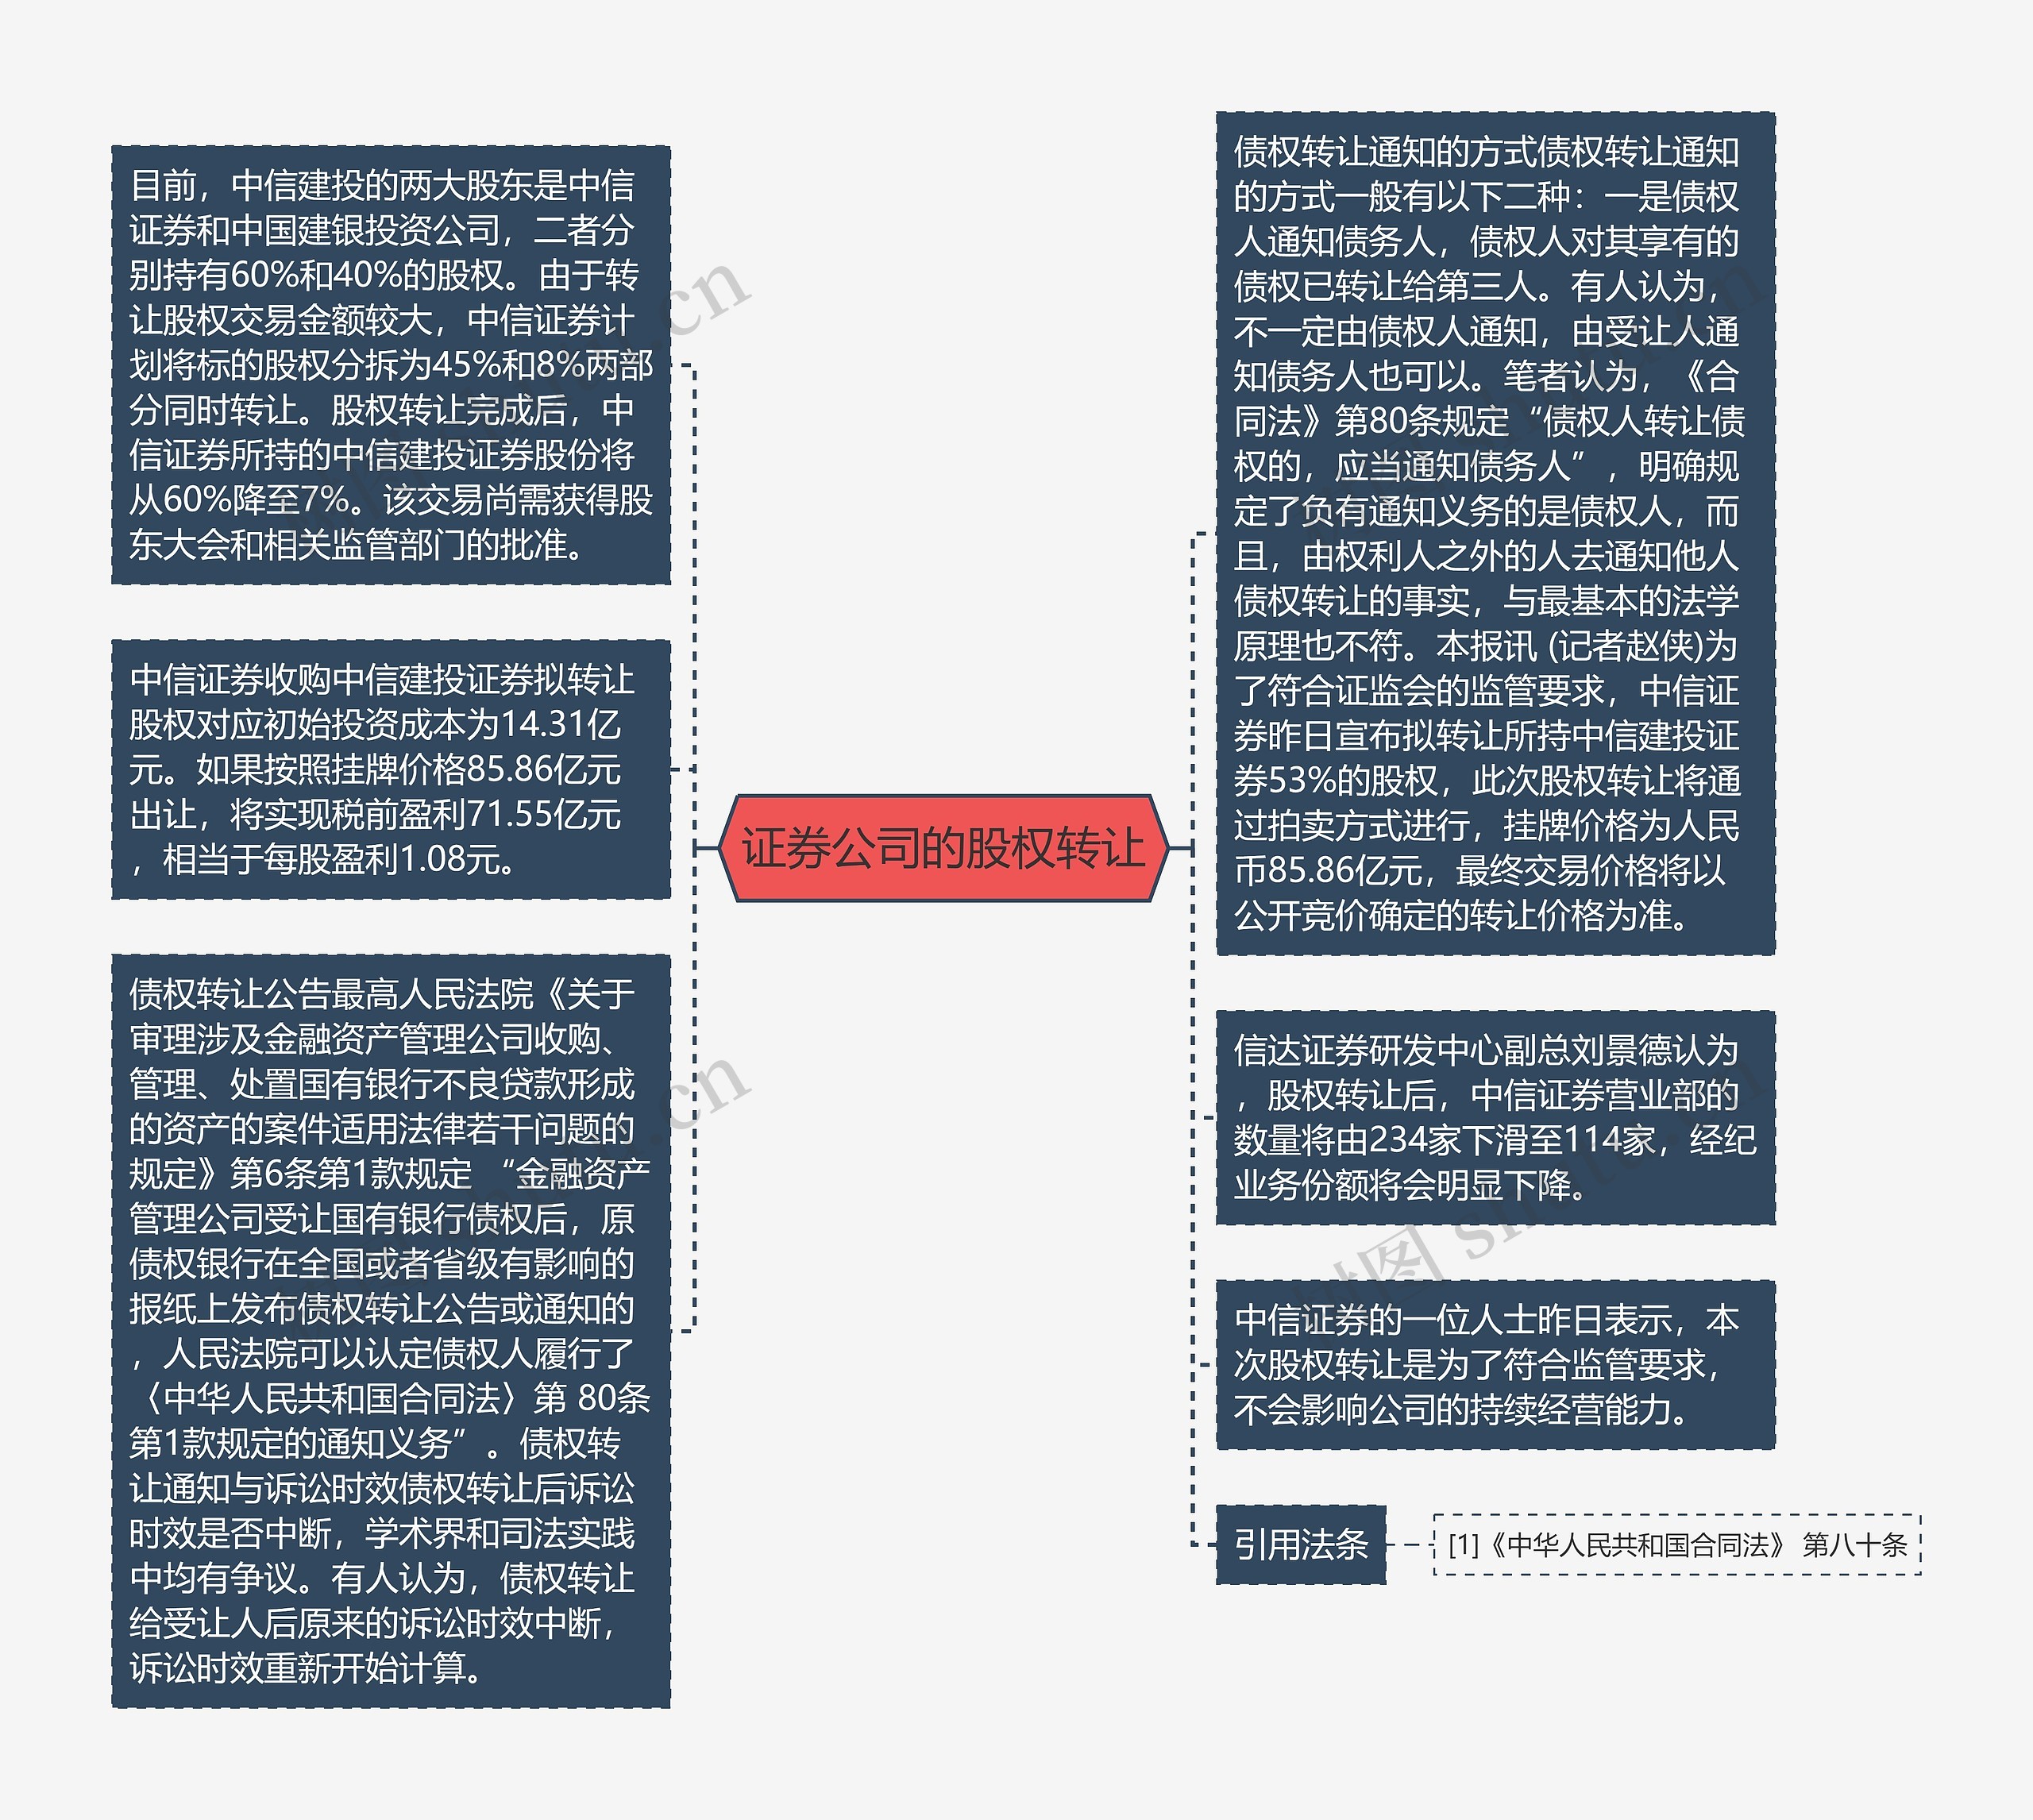Select the node starting 信达证券研发中心副总刘景德
This screenshot has height=1820, width=2033.
click(x=1495, y=1118)
